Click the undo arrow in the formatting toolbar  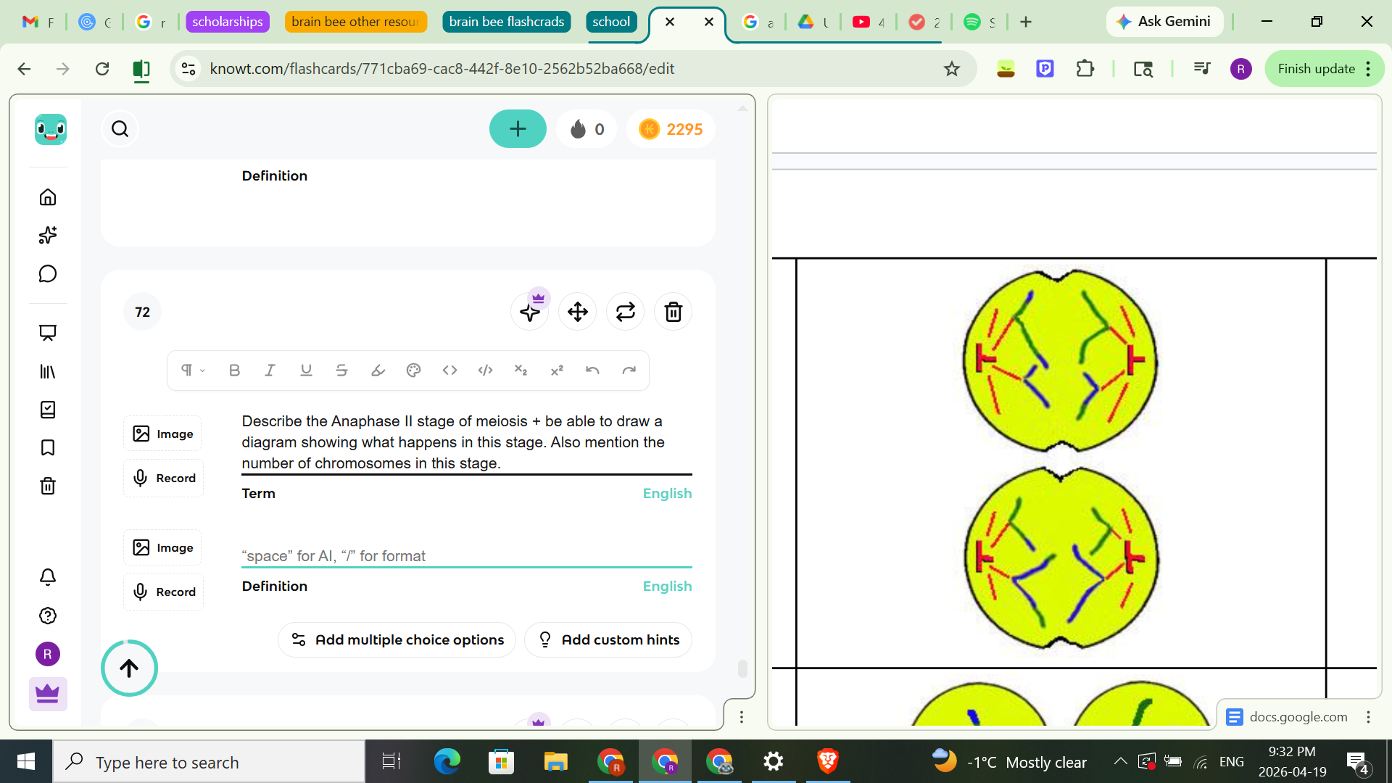click(592, 370)
